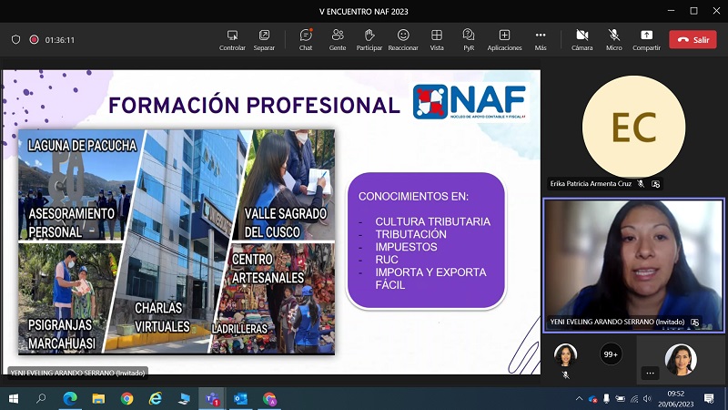Open Google Chrome from taskbar
Screen dimensions: 728x410
tap(126, 399)
